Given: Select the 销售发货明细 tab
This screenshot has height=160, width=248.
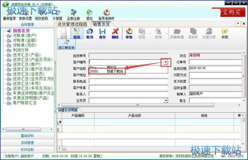Looking at the screenshot, I should tap(68, 110).
